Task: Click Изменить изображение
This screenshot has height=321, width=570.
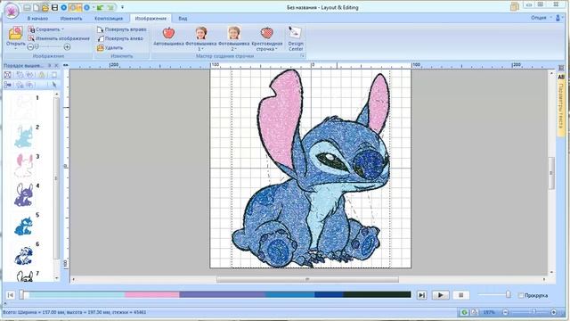Action: click(x=59, y=38)
